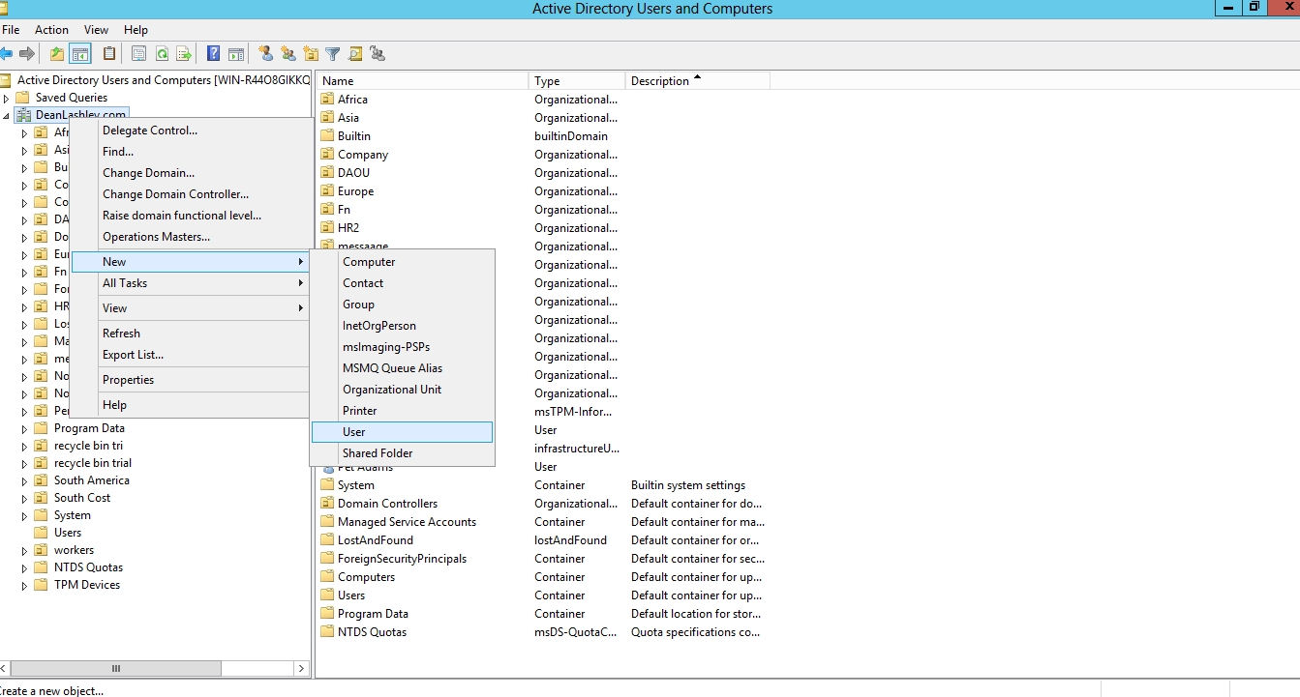Click the Find objects magnifier icon
The image size is (1300, 697).
coord(355,54)
